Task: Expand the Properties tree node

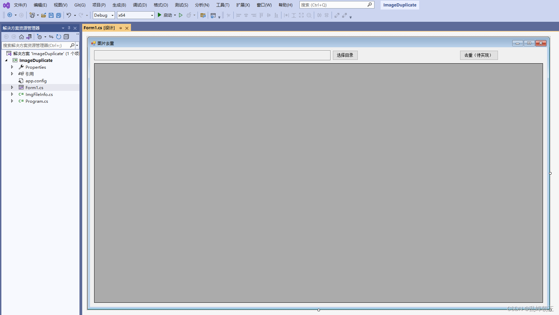Action: [x=12, y=67]
